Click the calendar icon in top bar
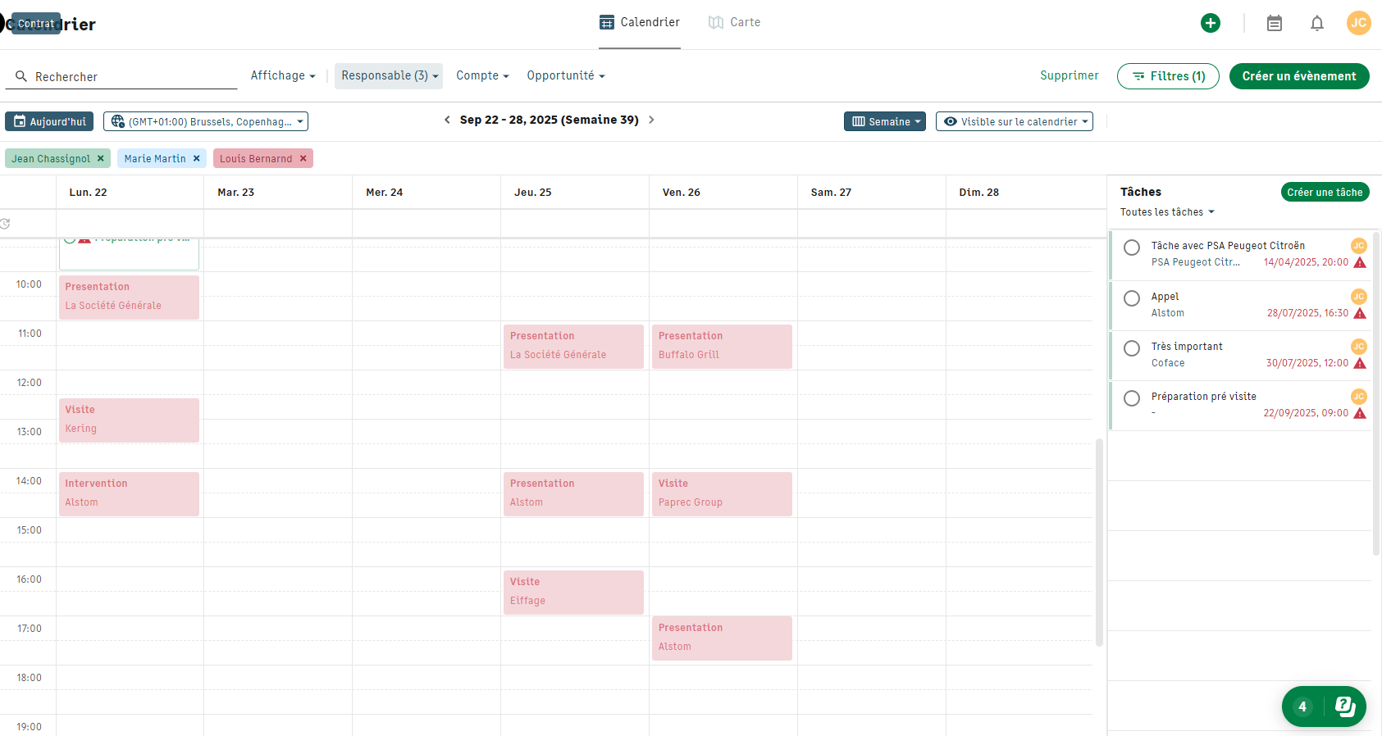Screen dimensions: 1382x736 click(1274, 23)
